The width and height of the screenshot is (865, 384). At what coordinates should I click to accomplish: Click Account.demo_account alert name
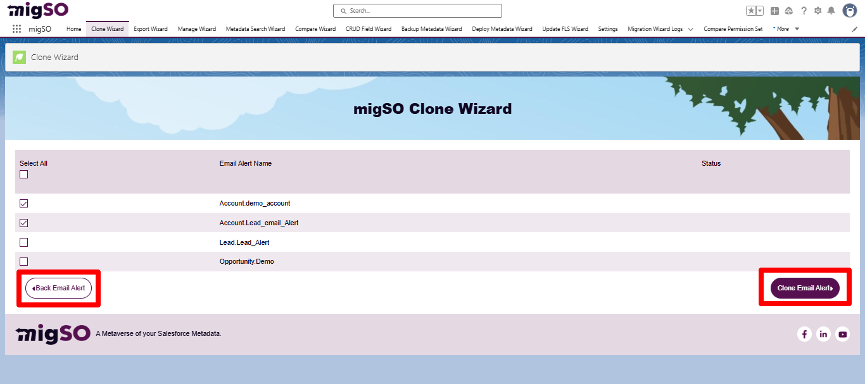point(255,204)
